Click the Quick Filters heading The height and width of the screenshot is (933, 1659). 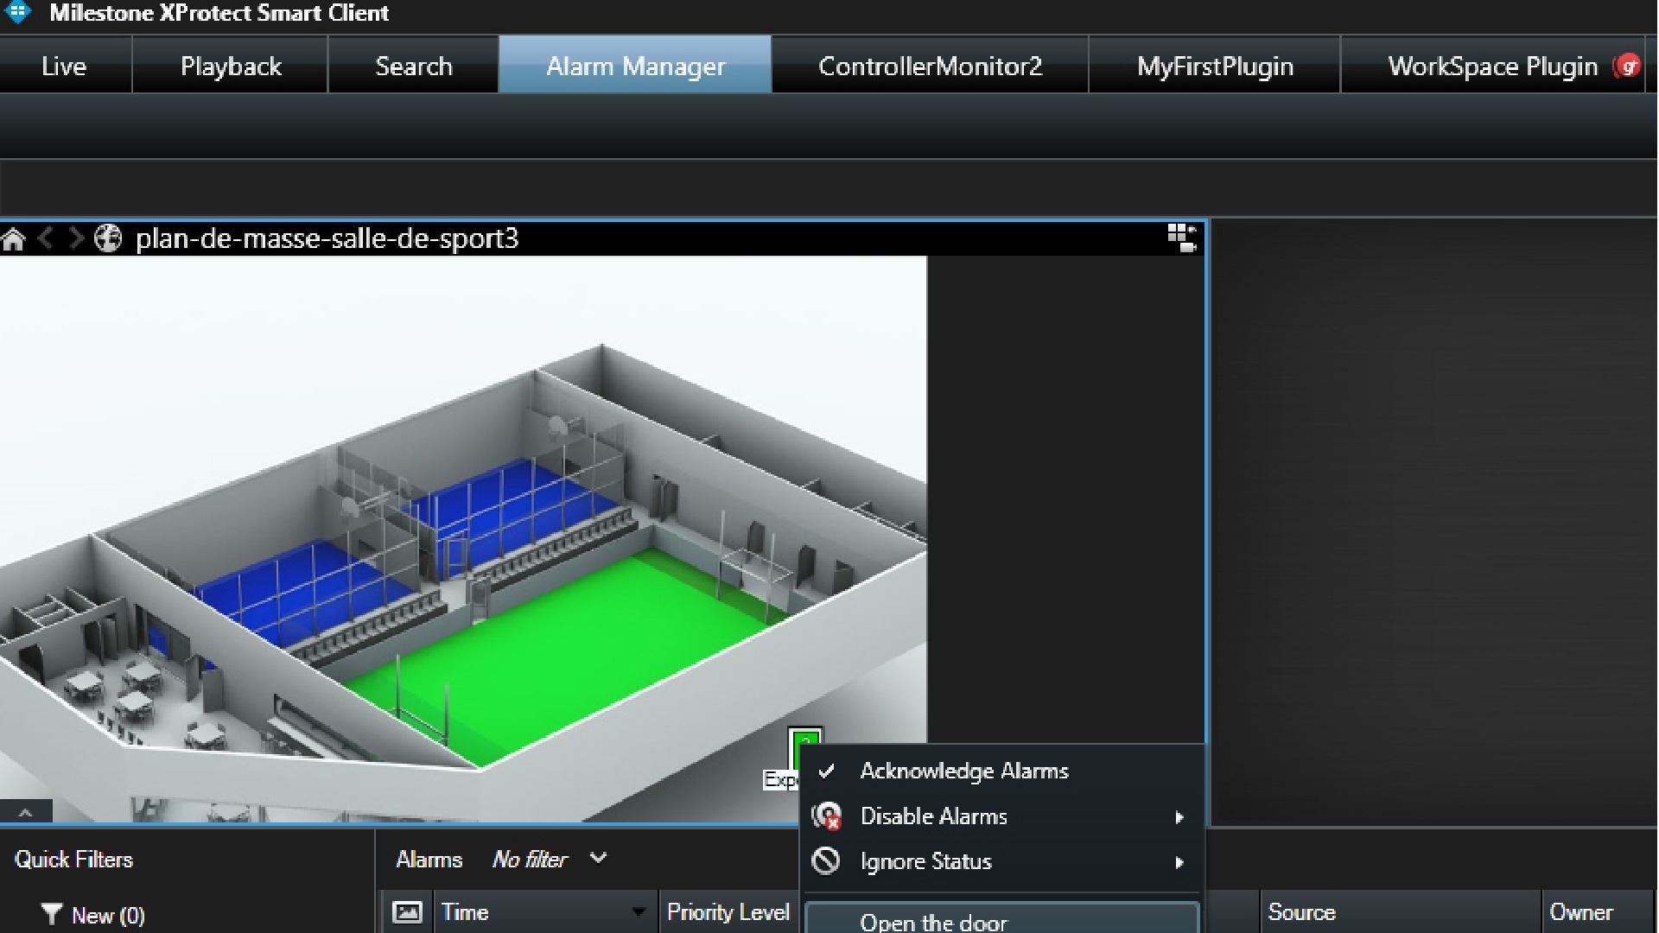click(74, 860)
